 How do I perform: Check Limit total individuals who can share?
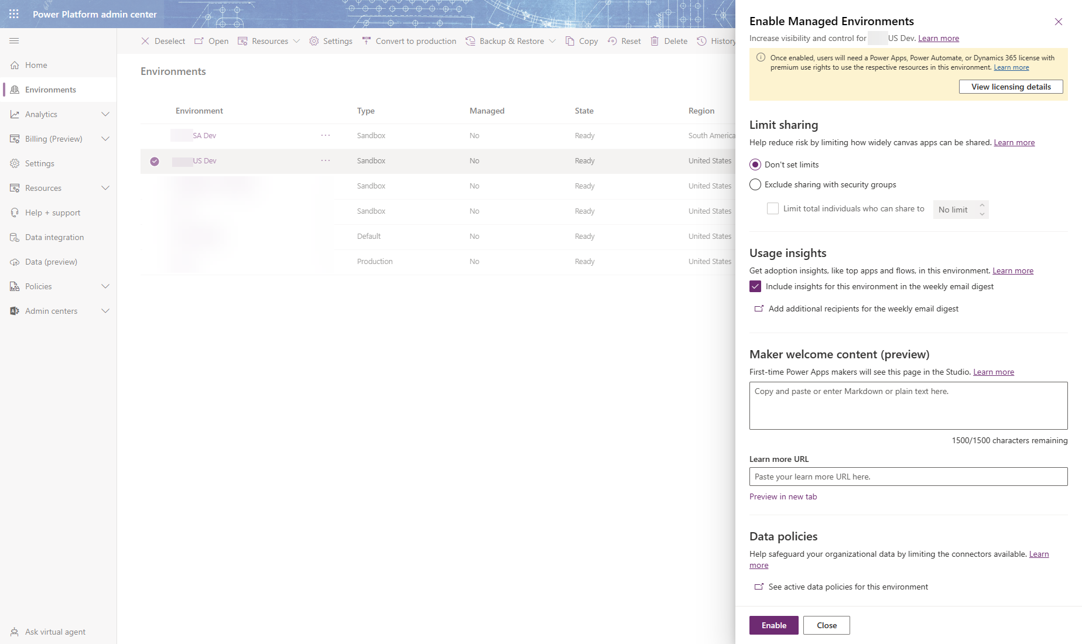773,208
